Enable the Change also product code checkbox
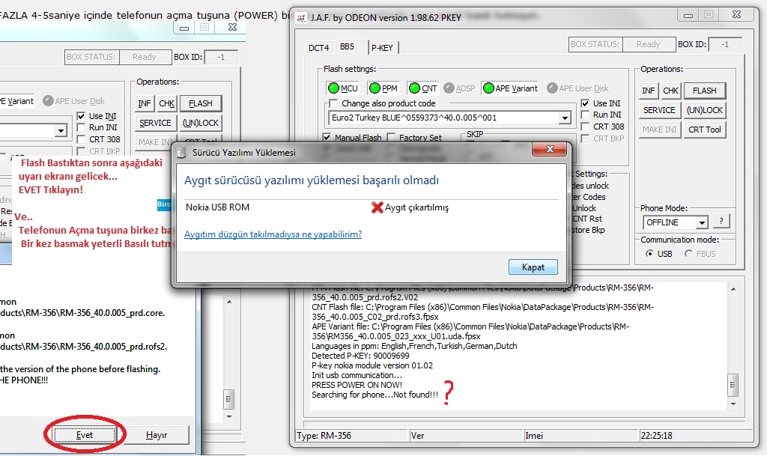The image size is (767, 456). pyautogui.click(x=333, y=103)
